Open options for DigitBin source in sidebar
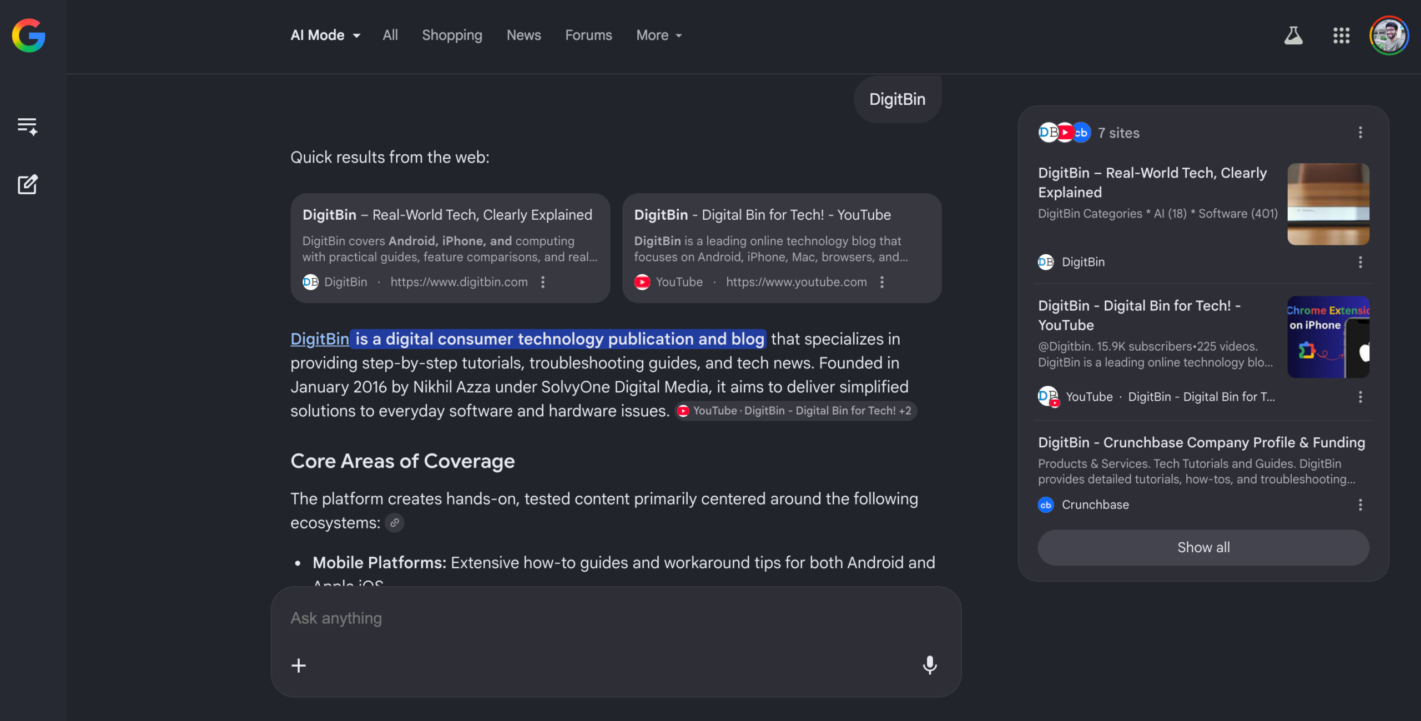This screenshot has width=1421, height=721. click(x=1360, y=262)
